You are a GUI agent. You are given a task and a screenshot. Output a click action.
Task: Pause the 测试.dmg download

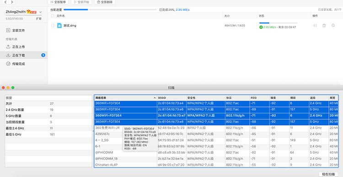(x=315, y=25)
